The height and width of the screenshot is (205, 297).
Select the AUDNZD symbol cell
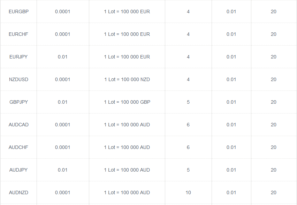pyautogui.click(x=18, y=192)
